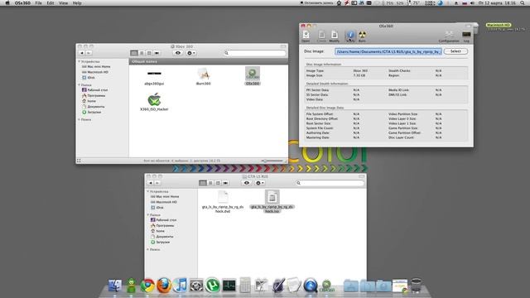Click Forward button in Xbox 360 Finder window
Screen dimensions: 530x298
coord(89,53)
